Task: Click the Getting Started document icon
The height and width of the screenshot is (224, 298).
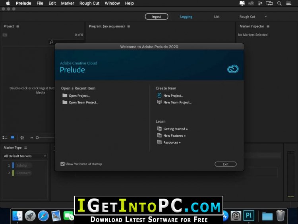Action: (159, 129)
